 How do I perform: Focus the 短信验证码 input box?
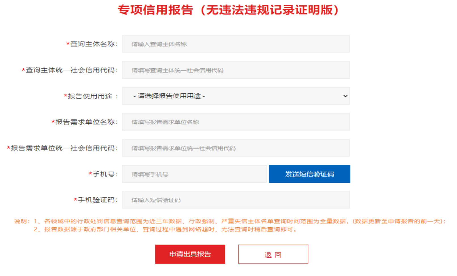[x=236, y=200]
